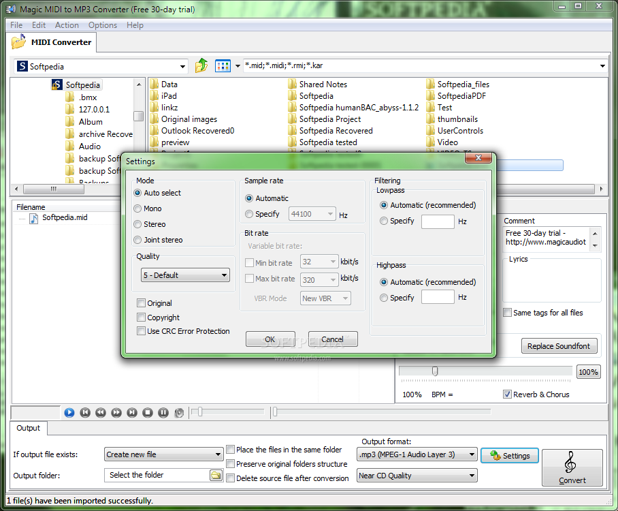
Task: Toggle Reverb & Chorus checkbox
Action: click(508, 394)
